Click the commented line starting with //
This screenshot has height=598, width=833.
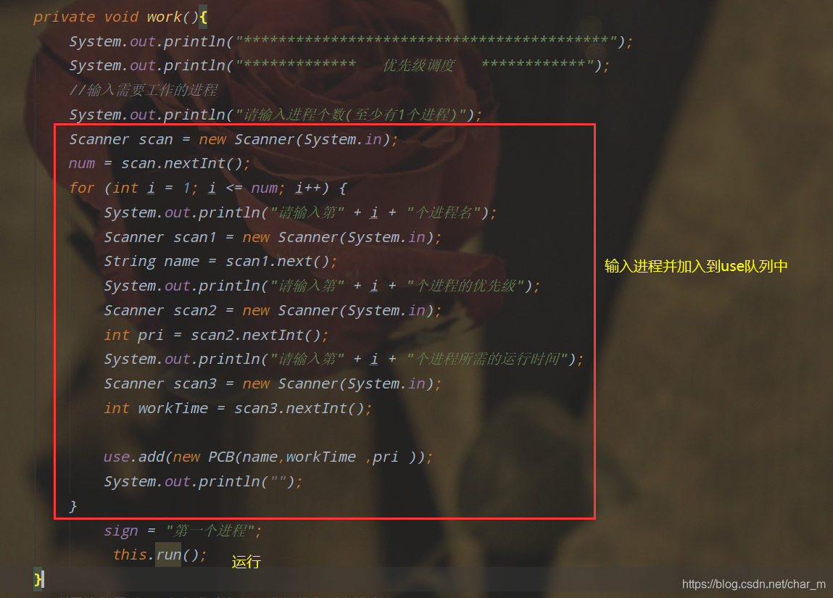pos(144,91)
